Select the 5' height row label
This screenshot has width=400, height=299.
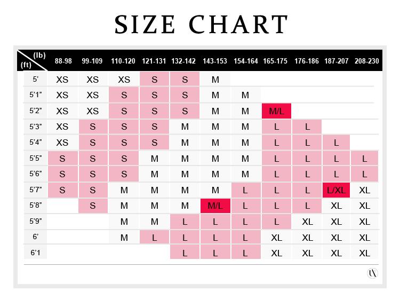point(36,80)
